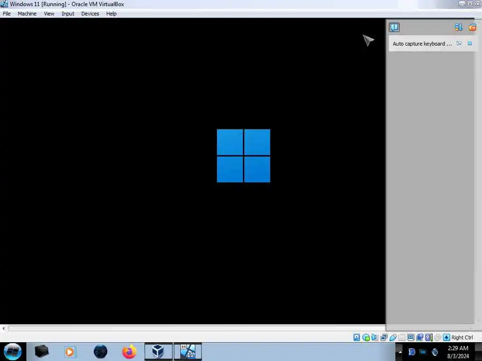This screenshot has height=361, width=482.
Task: Click the CPU virtualization status icon
Action: coord(429,337)
